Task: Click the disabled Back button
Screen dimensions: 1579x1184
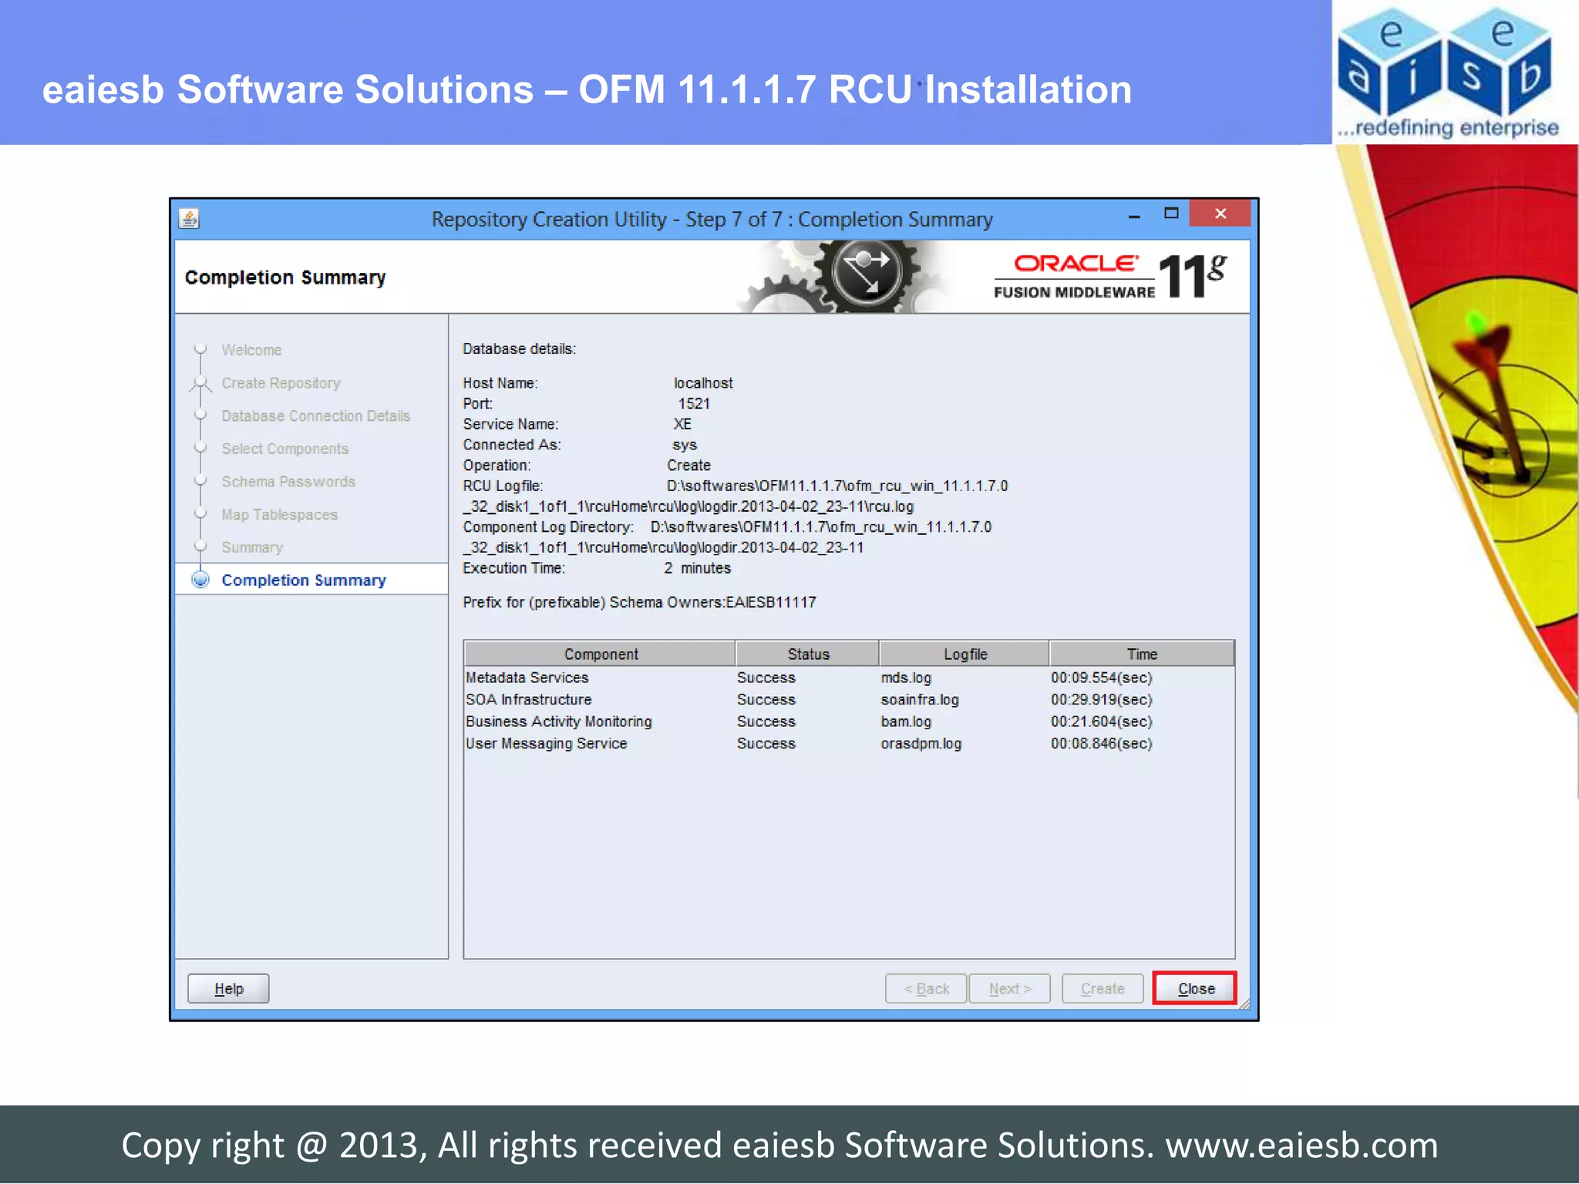Action: point(926,988)
